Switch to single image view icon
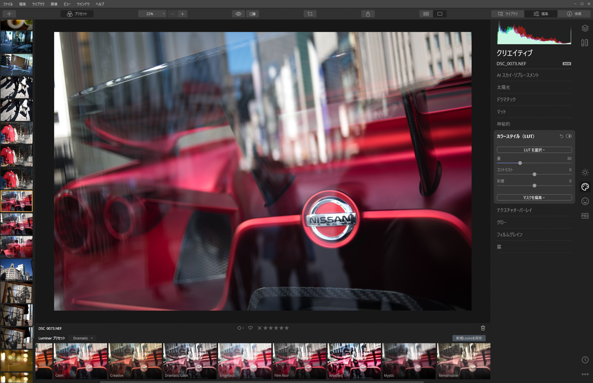The image size is (593, 383). pyautogui.click(x=440, y=14)
